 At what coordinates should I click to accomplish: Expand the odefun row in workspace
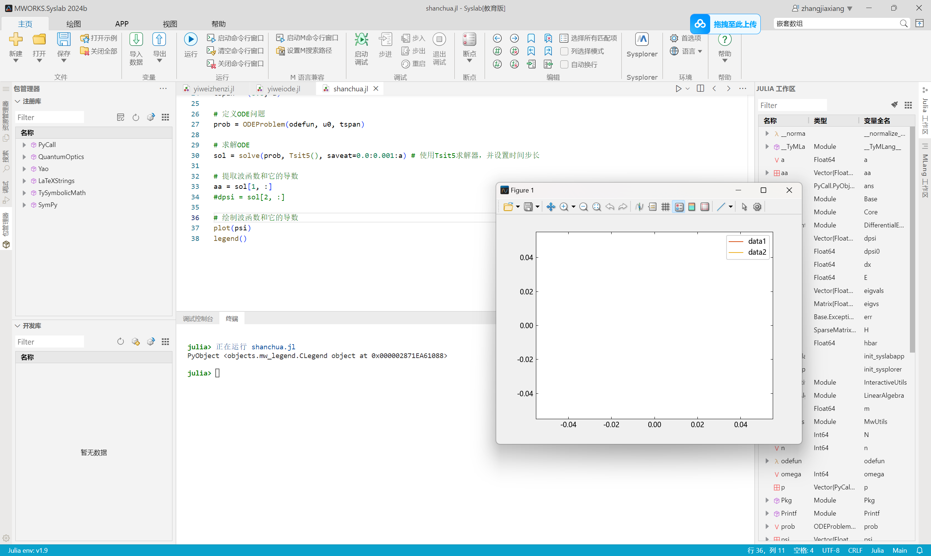point(767,461)
